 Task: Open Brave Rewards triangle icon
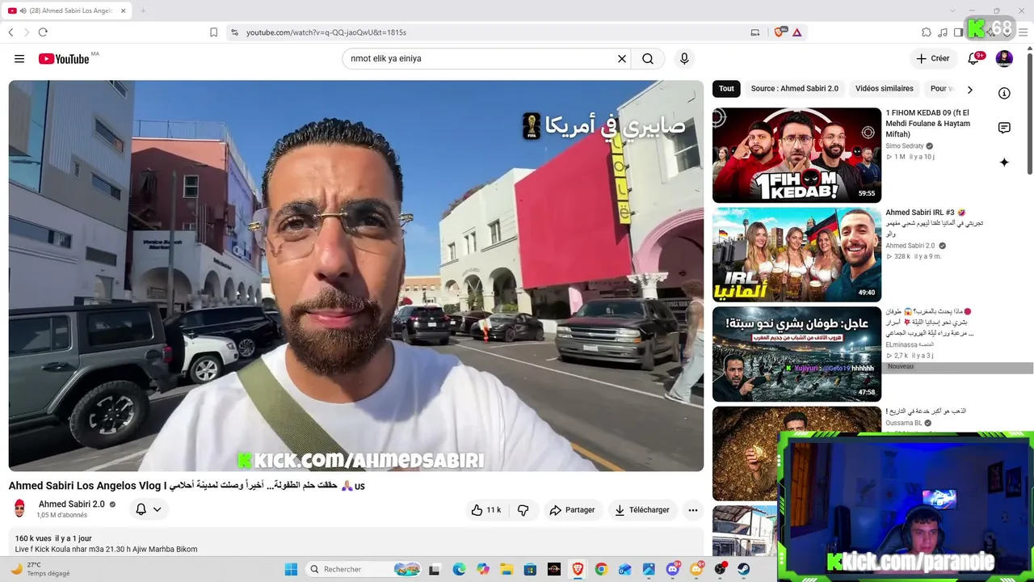click(x=797, y=32)
